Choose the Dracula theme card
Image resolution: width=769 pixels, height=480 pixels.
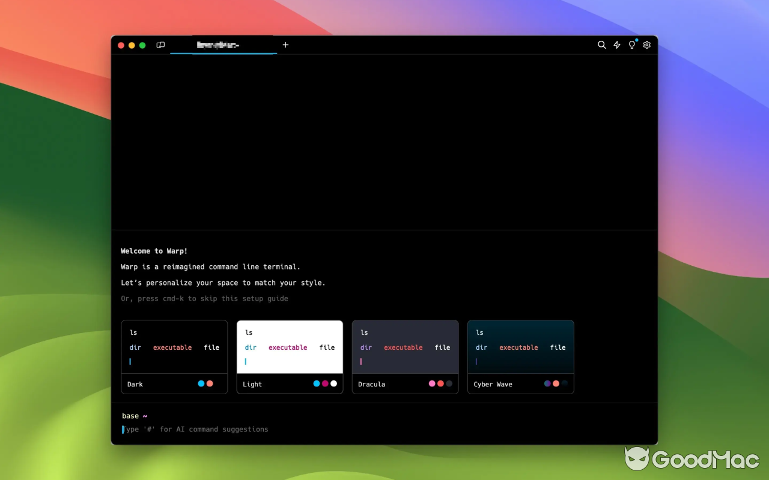point(405,356)
